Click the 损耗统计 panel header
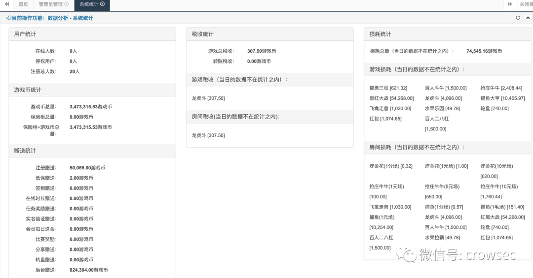 click(x=447, y=34)
